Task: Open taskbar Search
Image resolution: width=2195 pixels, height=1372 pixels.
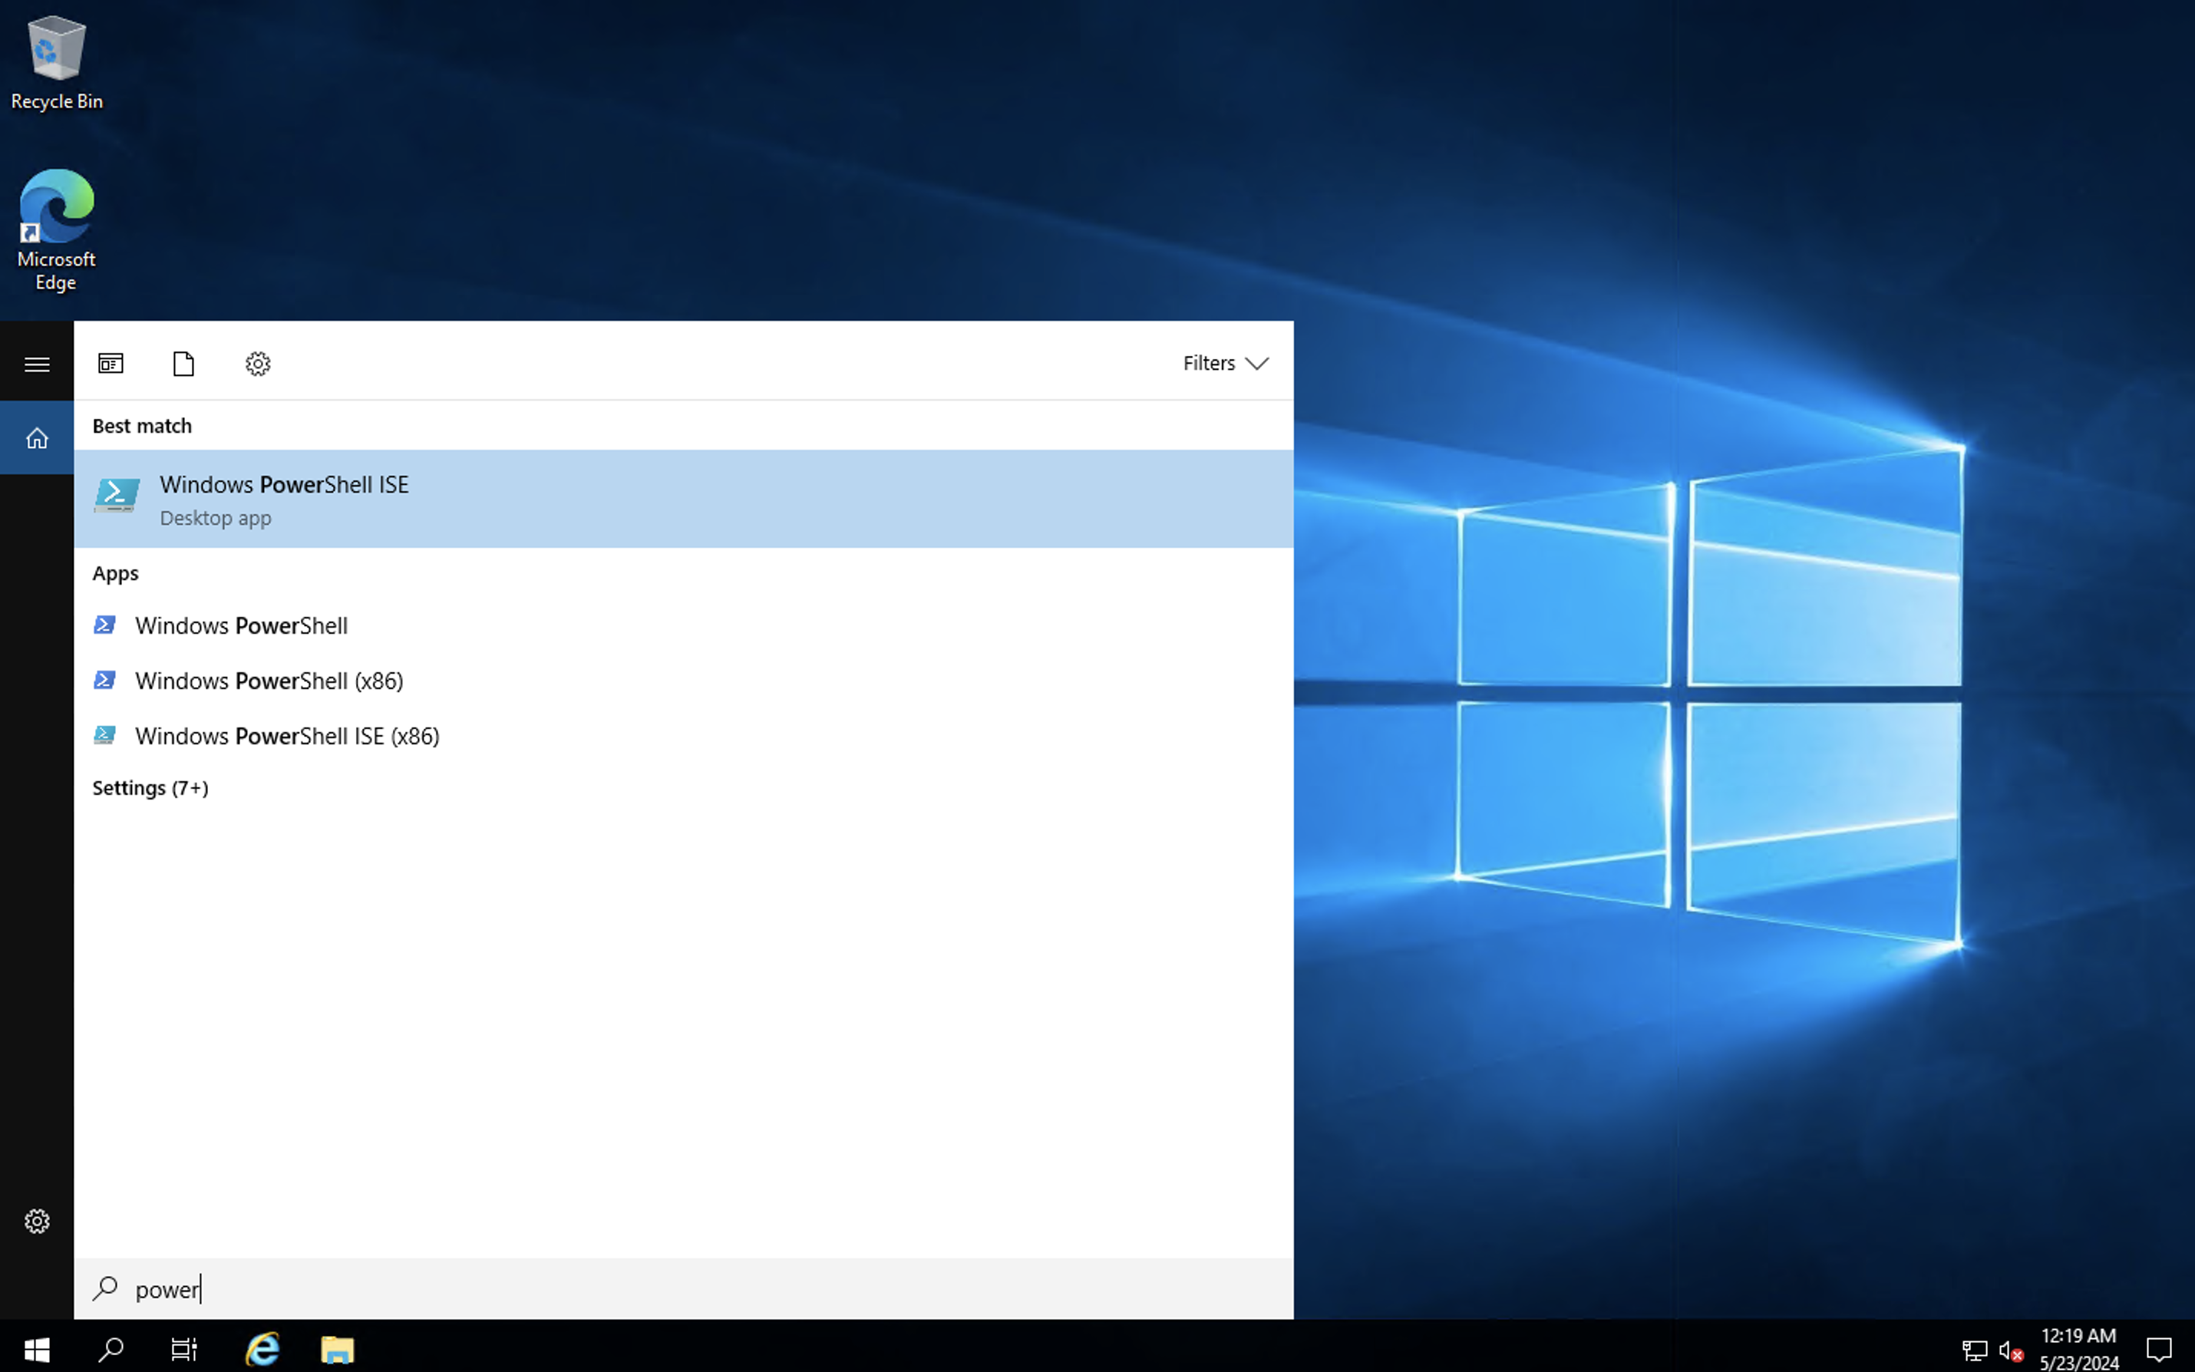Action: click(x=110, y=1349)
